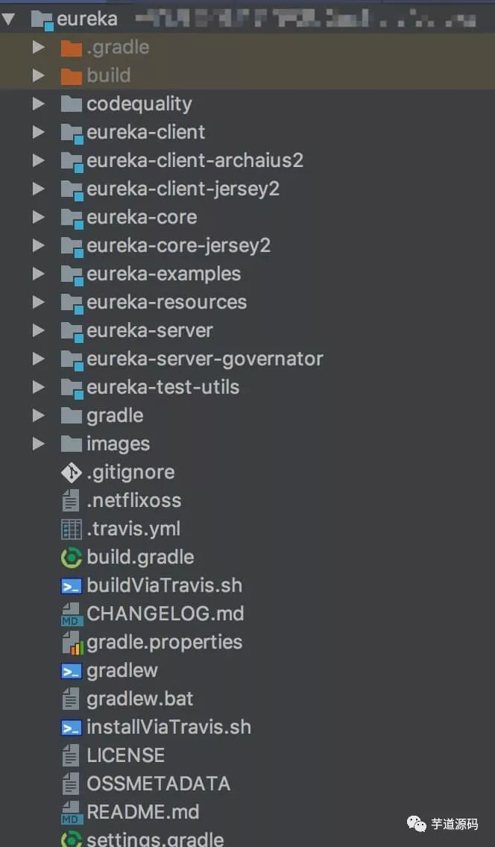
Task: Click the eureka-test-utils module icon
Action: point(72,388)
